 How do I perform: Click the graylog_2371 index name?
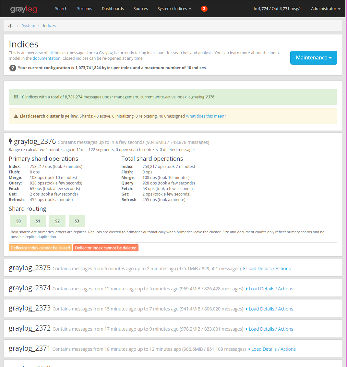(30, 348)
